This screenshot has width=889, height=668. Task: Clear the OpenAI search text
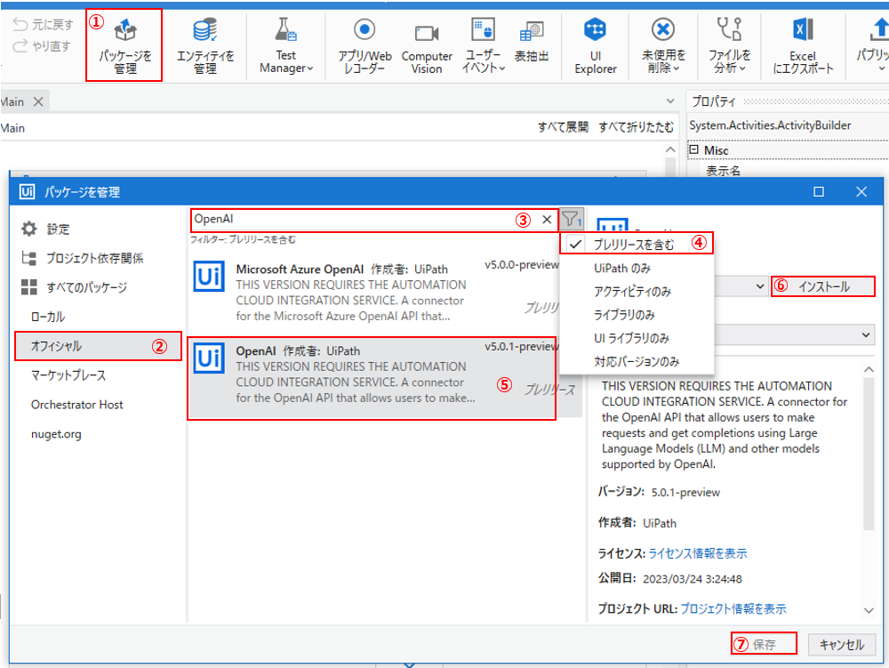tap(547, 220)
